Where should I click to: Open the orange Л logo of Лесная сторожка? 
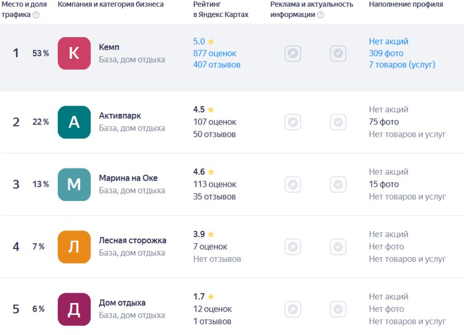coord(74,247)
